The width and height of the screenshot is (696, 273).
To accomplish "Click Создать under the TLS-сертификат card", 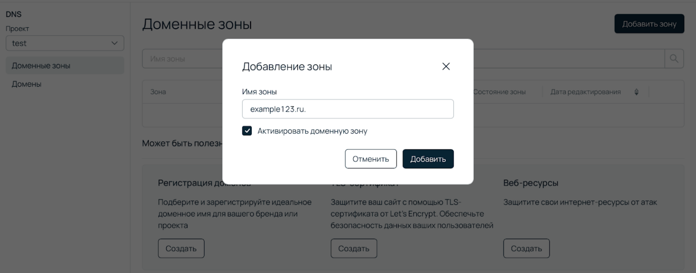I will [354, 248].
